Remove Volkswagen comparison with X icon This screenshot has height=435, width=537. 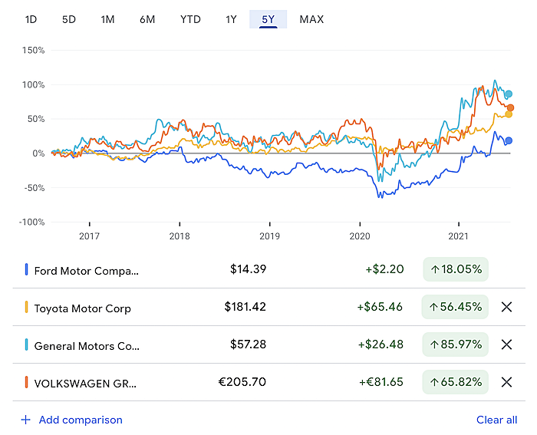coord(506,382)
